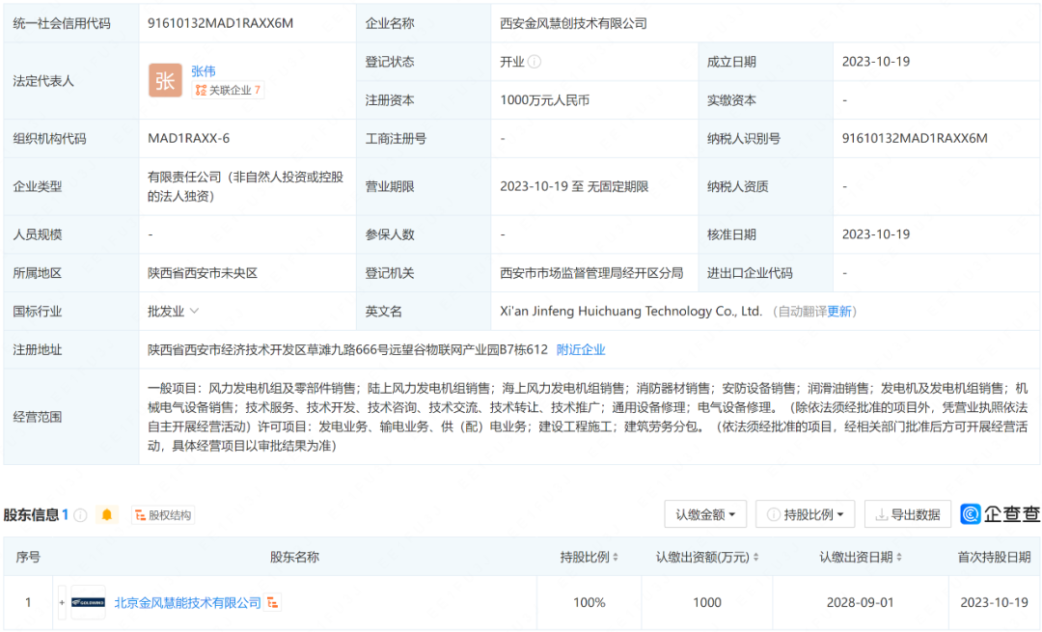Open legal representative 张伟 link
Viewport: 1042px width, 632px height.
coord(204,70)
